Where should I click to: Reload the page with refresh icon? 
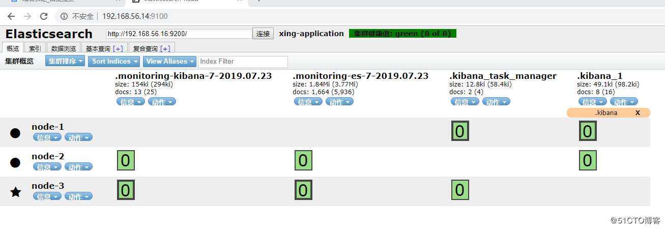pos(44,16)
